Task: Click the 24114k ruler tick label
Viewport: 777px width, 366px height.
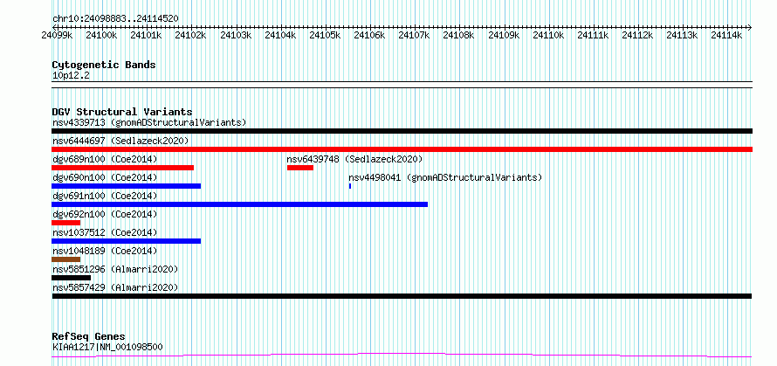Action: [727, 35]
